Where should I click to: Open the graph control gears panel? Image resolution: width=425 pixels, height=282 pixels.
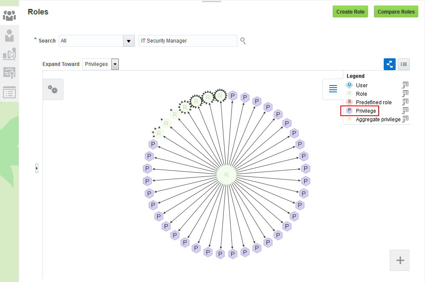click(53, 89)
